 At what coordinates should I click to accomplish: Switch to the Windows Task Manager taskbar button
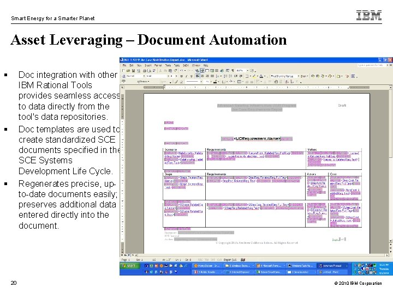coord(301,266)
